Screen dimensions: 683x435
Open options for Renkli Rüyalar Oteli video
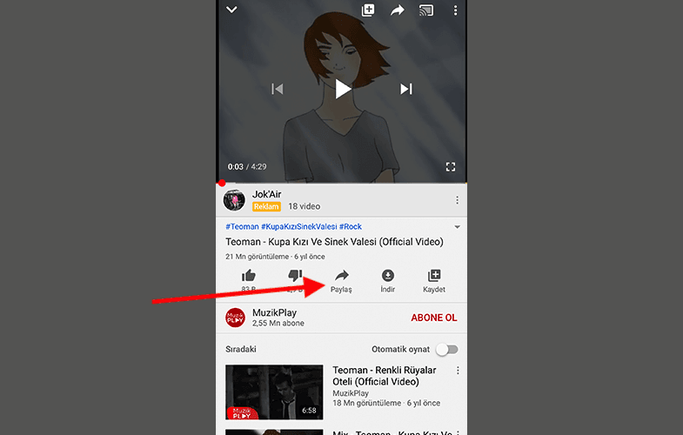click(458, 371)
